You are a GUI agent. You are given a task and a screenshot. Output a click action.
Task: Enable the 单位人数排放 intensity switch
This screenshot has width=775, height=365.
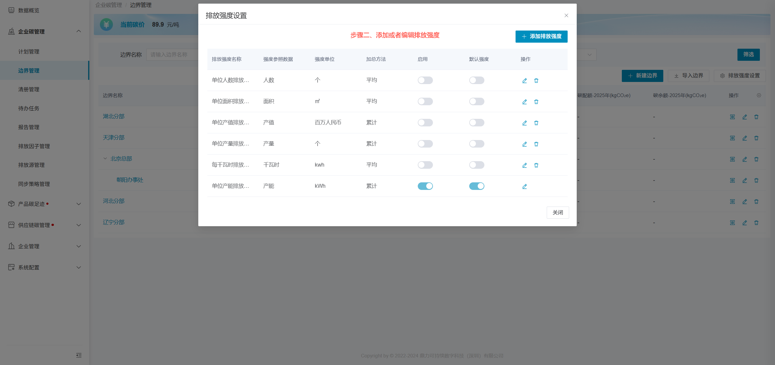[425, 80]
